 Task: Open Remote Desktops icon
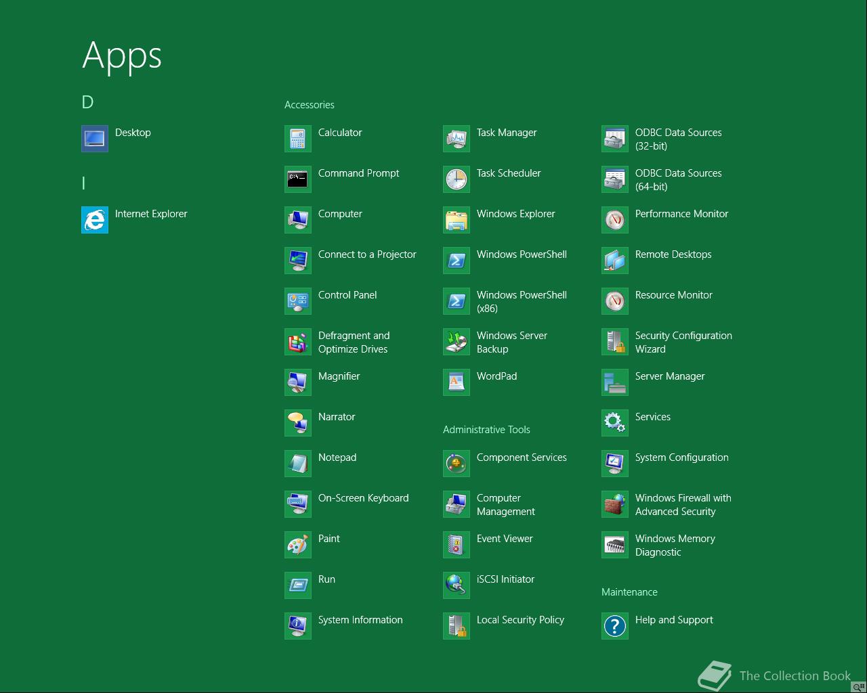(615, 261)
